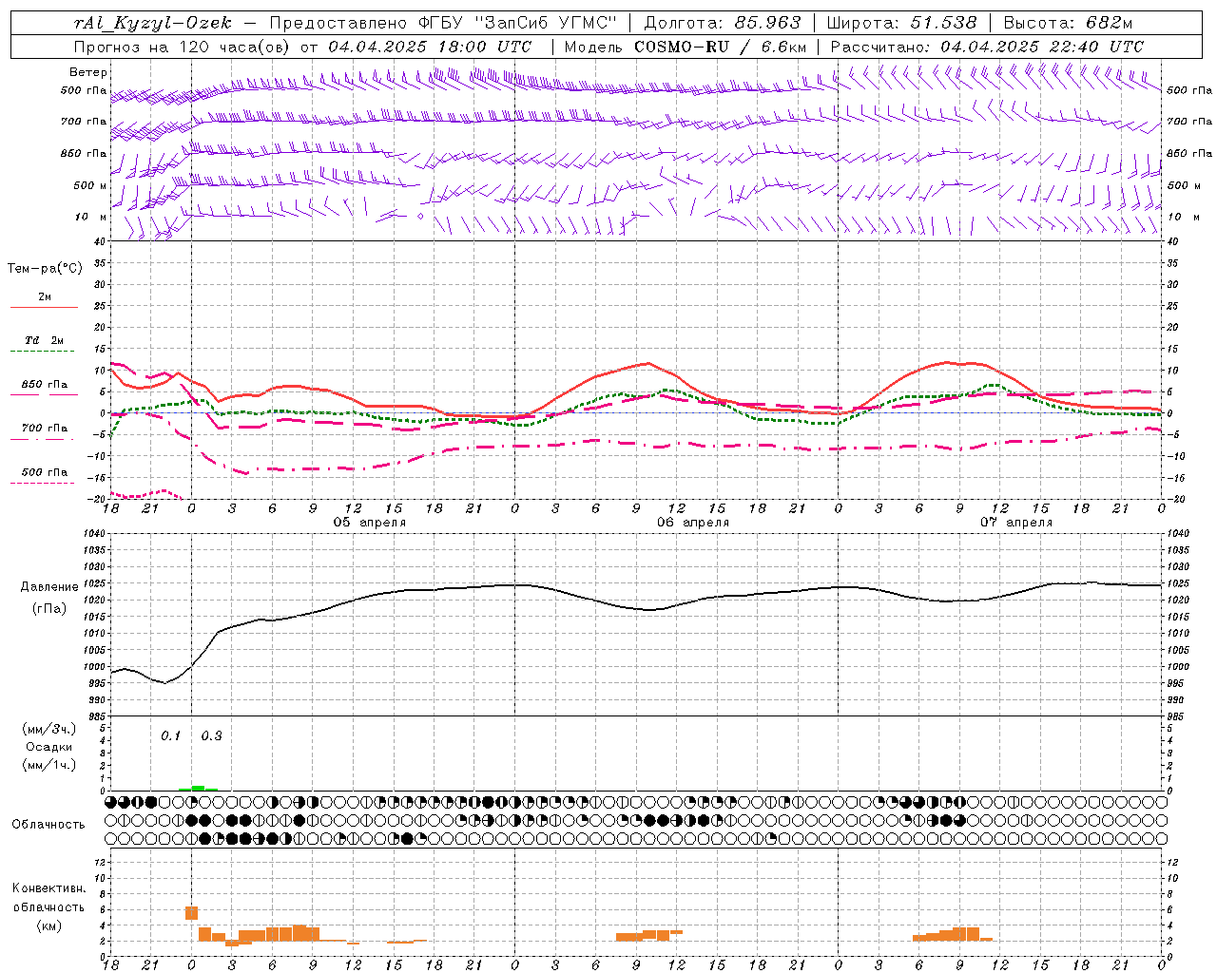Click the model label COSMO-RU / 6.6км
1217x973 pixels.
click(x=720, y=47)
